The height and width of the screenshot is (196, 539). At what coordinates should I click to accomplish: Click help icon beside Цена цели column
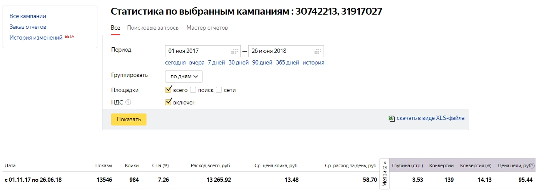pyautogui.click(x=532, y=165)
